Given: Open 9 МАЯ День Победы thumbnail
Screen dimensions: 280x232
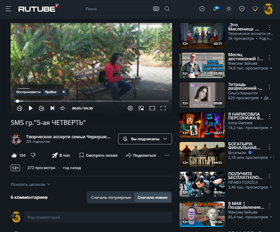Looking at the screenshot, I should pyautogui.click(x=202, y=214).
